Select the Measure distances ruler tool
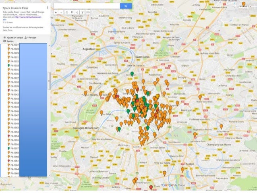This screenshot has height=193, width=257. (x=88, y=12)
